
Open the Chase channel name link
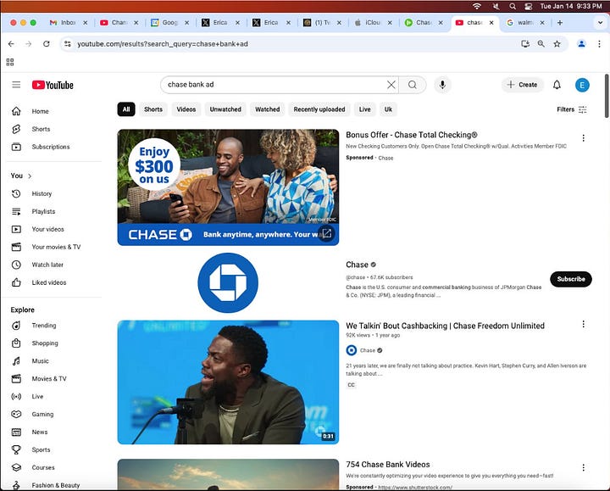point(357,265)
